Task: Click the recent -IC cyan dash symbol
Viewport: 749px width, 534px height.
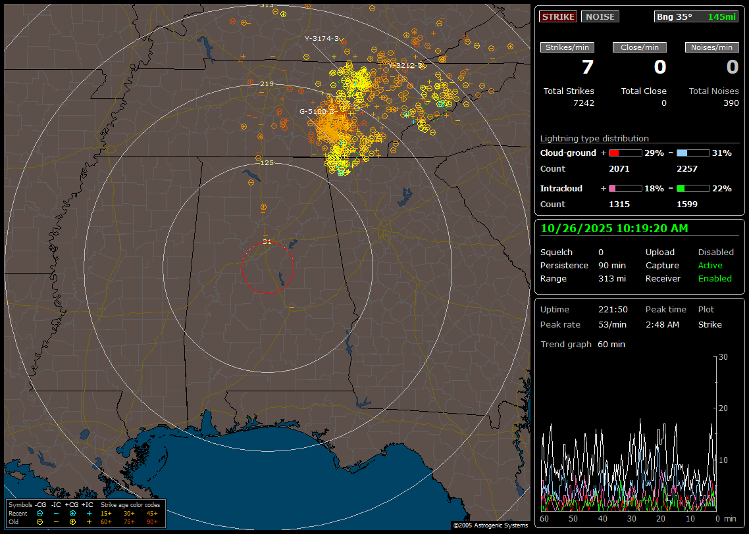Action: click(56, 513)
